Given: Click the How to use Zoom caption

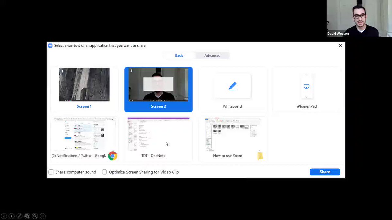Looking at the screenshot, I should coord(228,156).
